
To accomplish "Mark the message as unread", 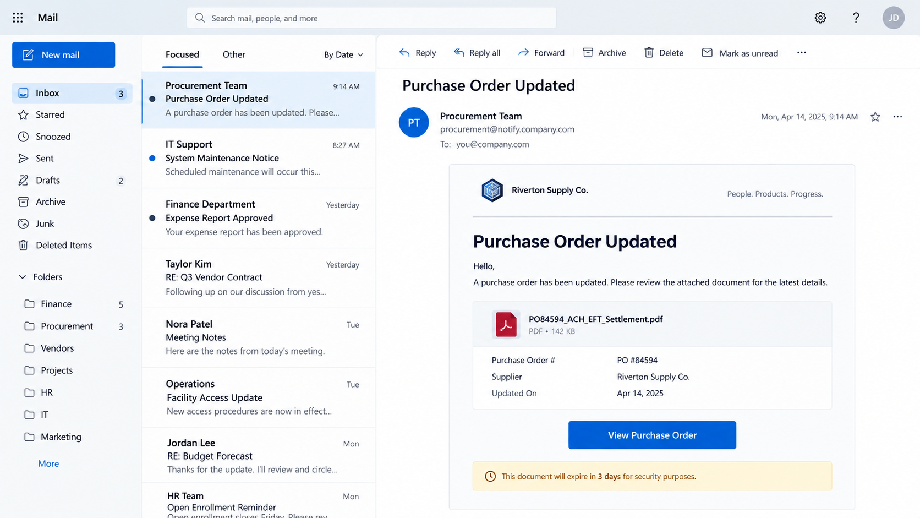I will pos(740,53).
